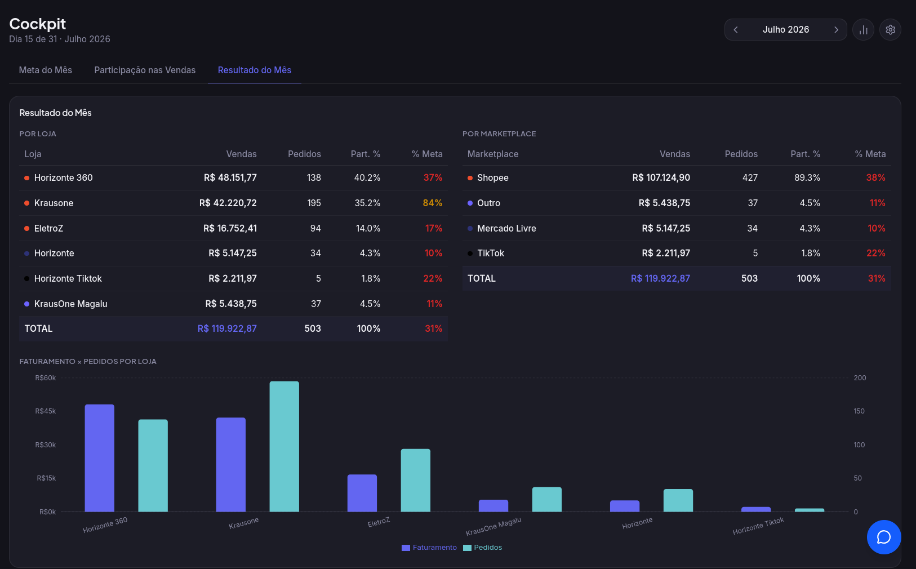
Task: Click Pedidos bar for EletroZ
Action: click(x=416, y=480)
